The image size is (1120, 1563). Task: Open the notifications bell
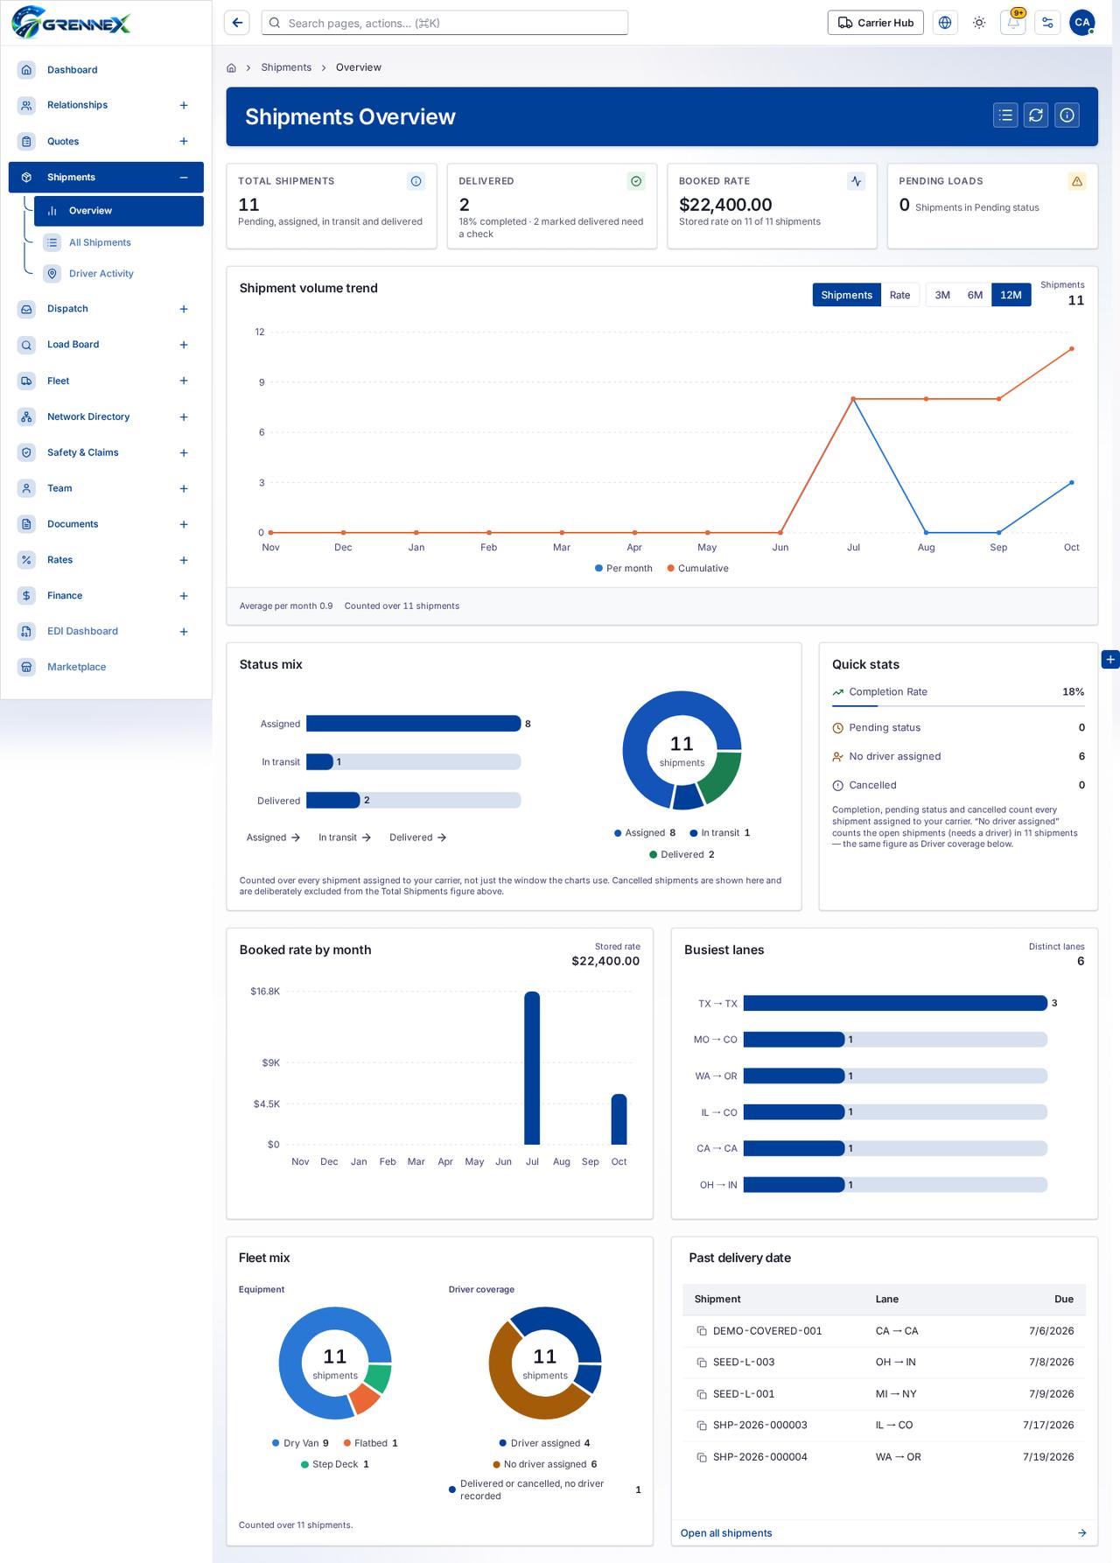coord(1013,23)
